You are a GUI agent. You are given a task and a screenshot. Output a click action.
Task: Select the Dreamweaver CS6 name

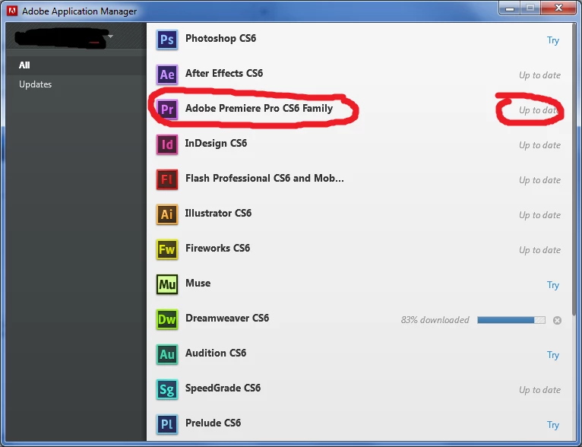[226, 319]
